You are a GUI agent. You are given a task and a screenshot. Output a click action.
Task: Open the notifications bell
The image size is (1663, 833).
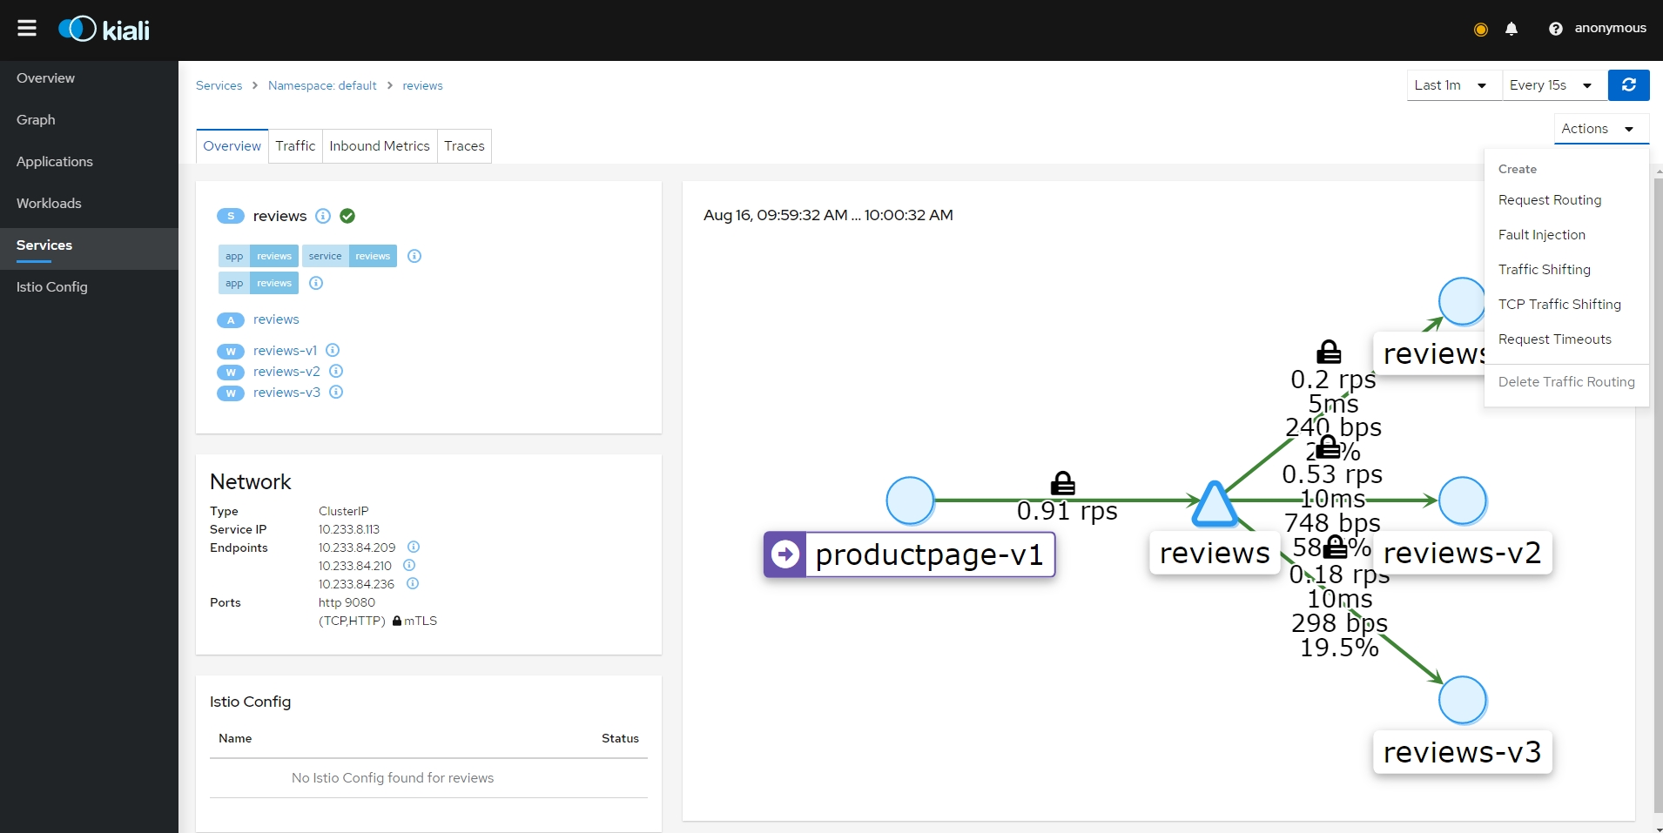[x=1512, y=29]
